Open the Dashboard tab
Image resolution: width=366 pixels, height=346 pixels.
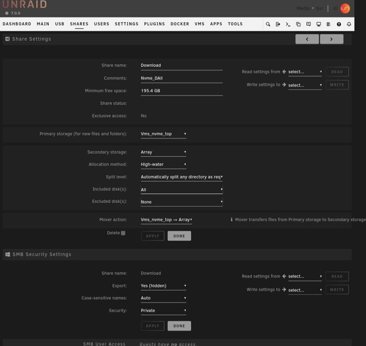17,24
